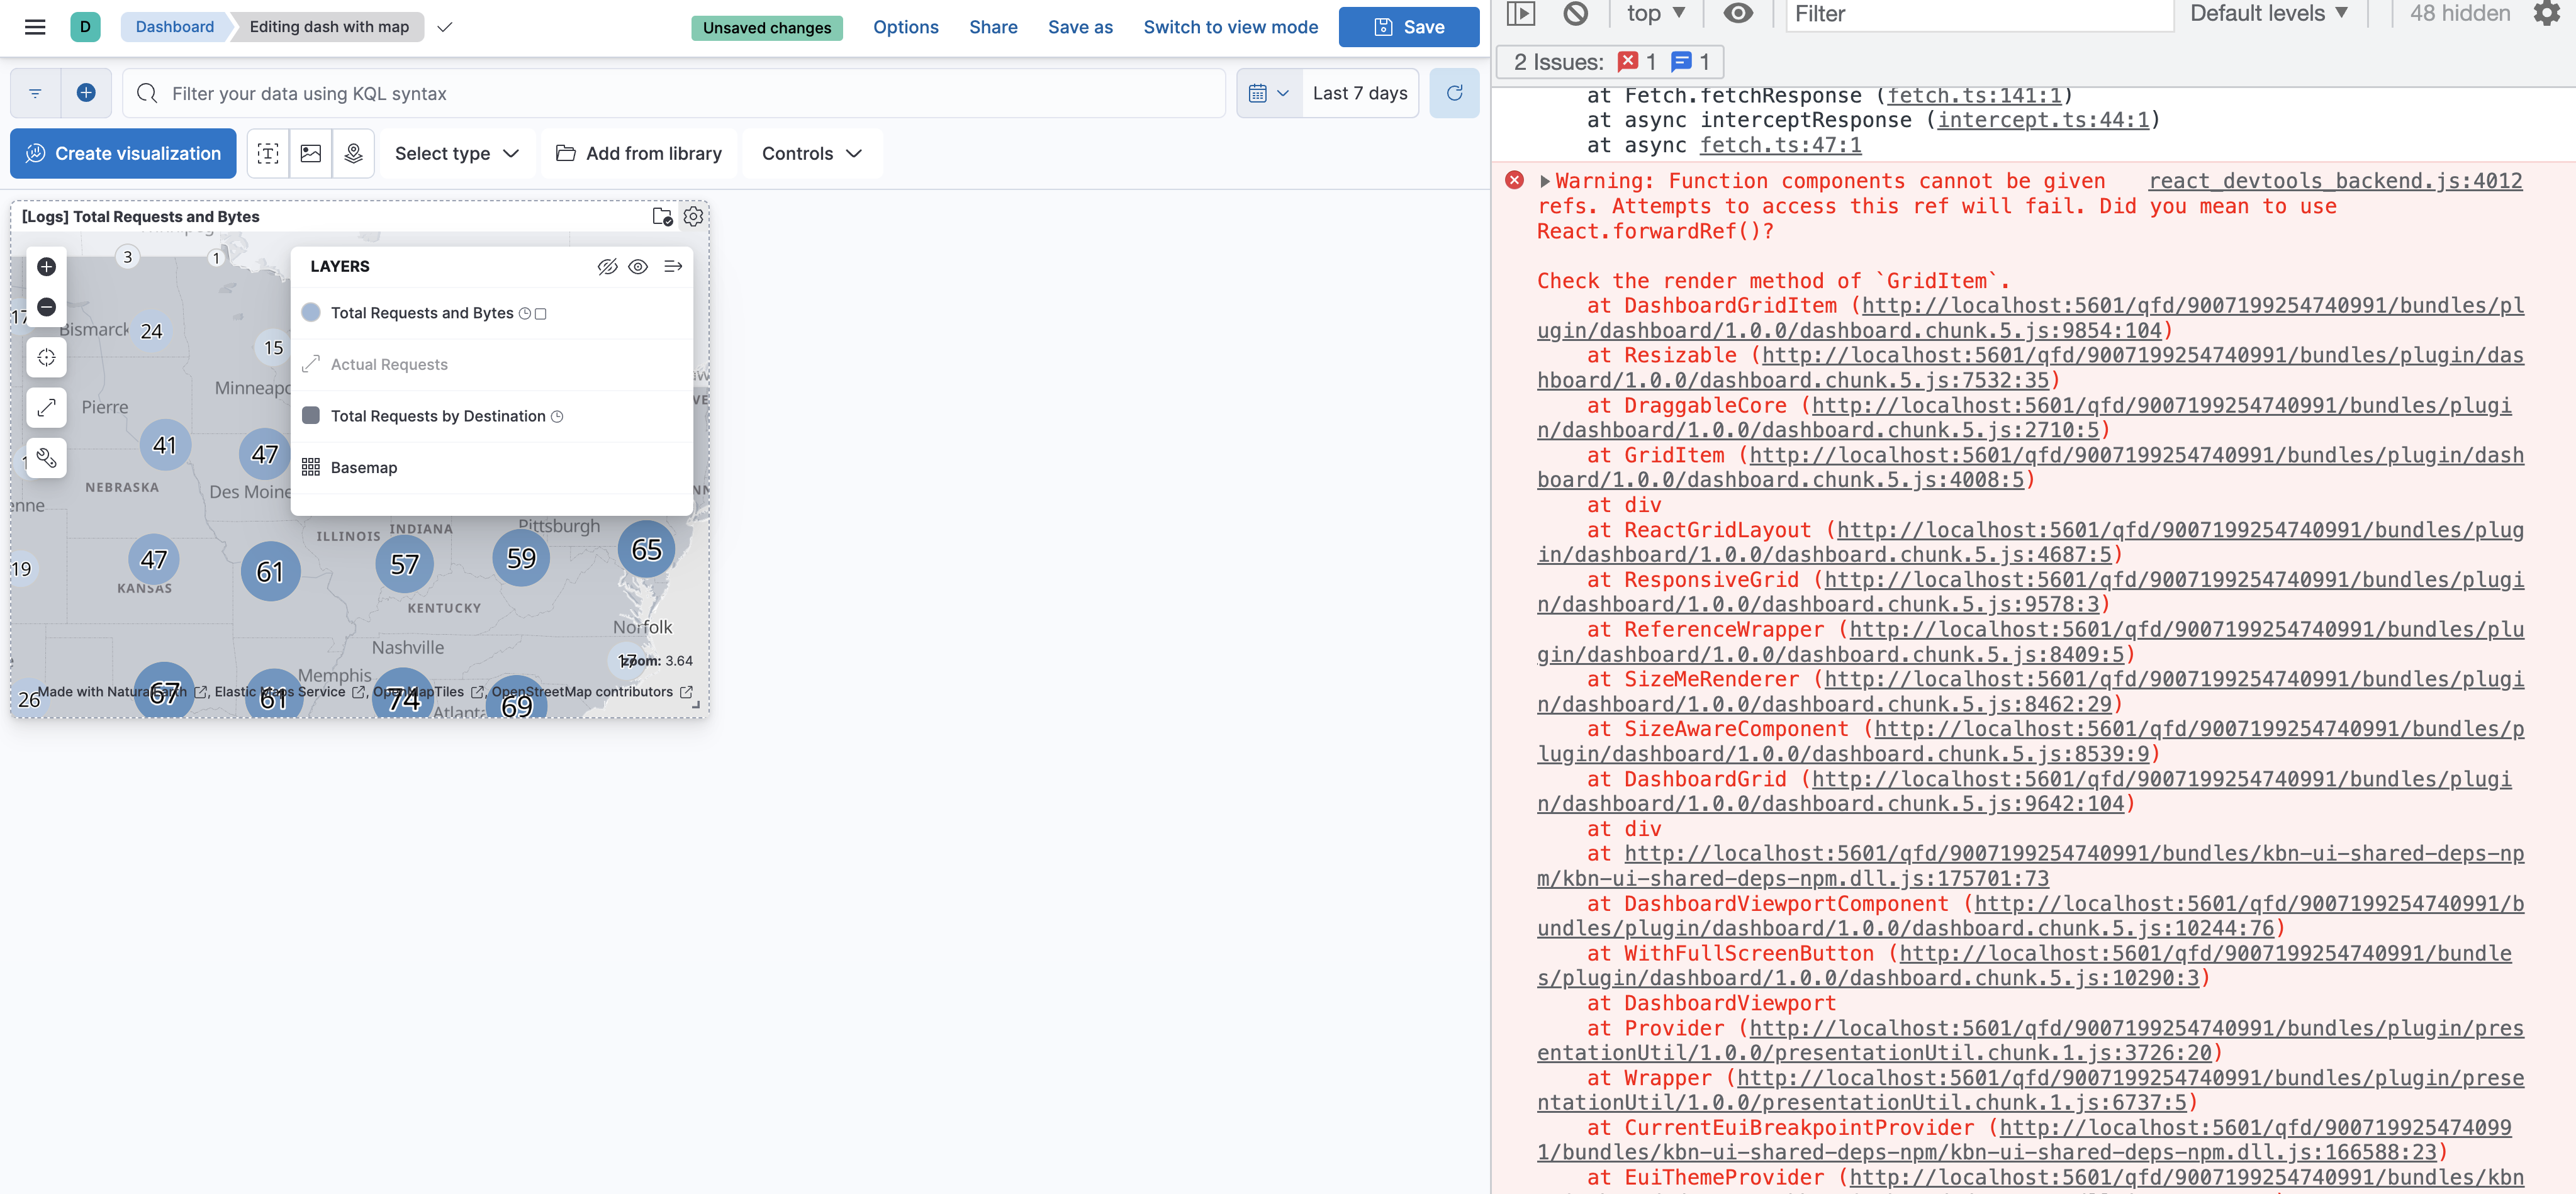Open panel options gear for Logs map

pos(693,216)
